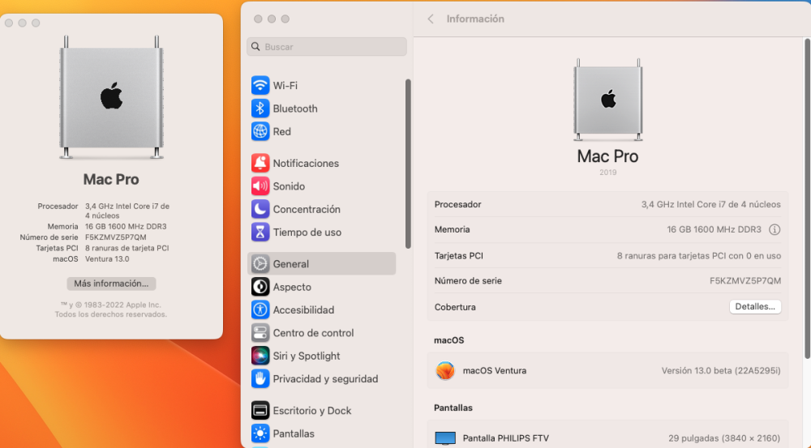Click the Apple copyright text
This screenshot has width=811, height=448.
pyautogui.click(x=111, y=309)
